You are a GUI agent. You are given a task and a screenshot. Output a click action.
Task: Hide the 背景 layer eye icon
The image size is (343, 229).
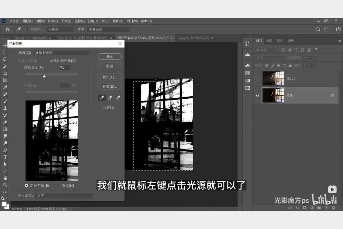[258, 96]
